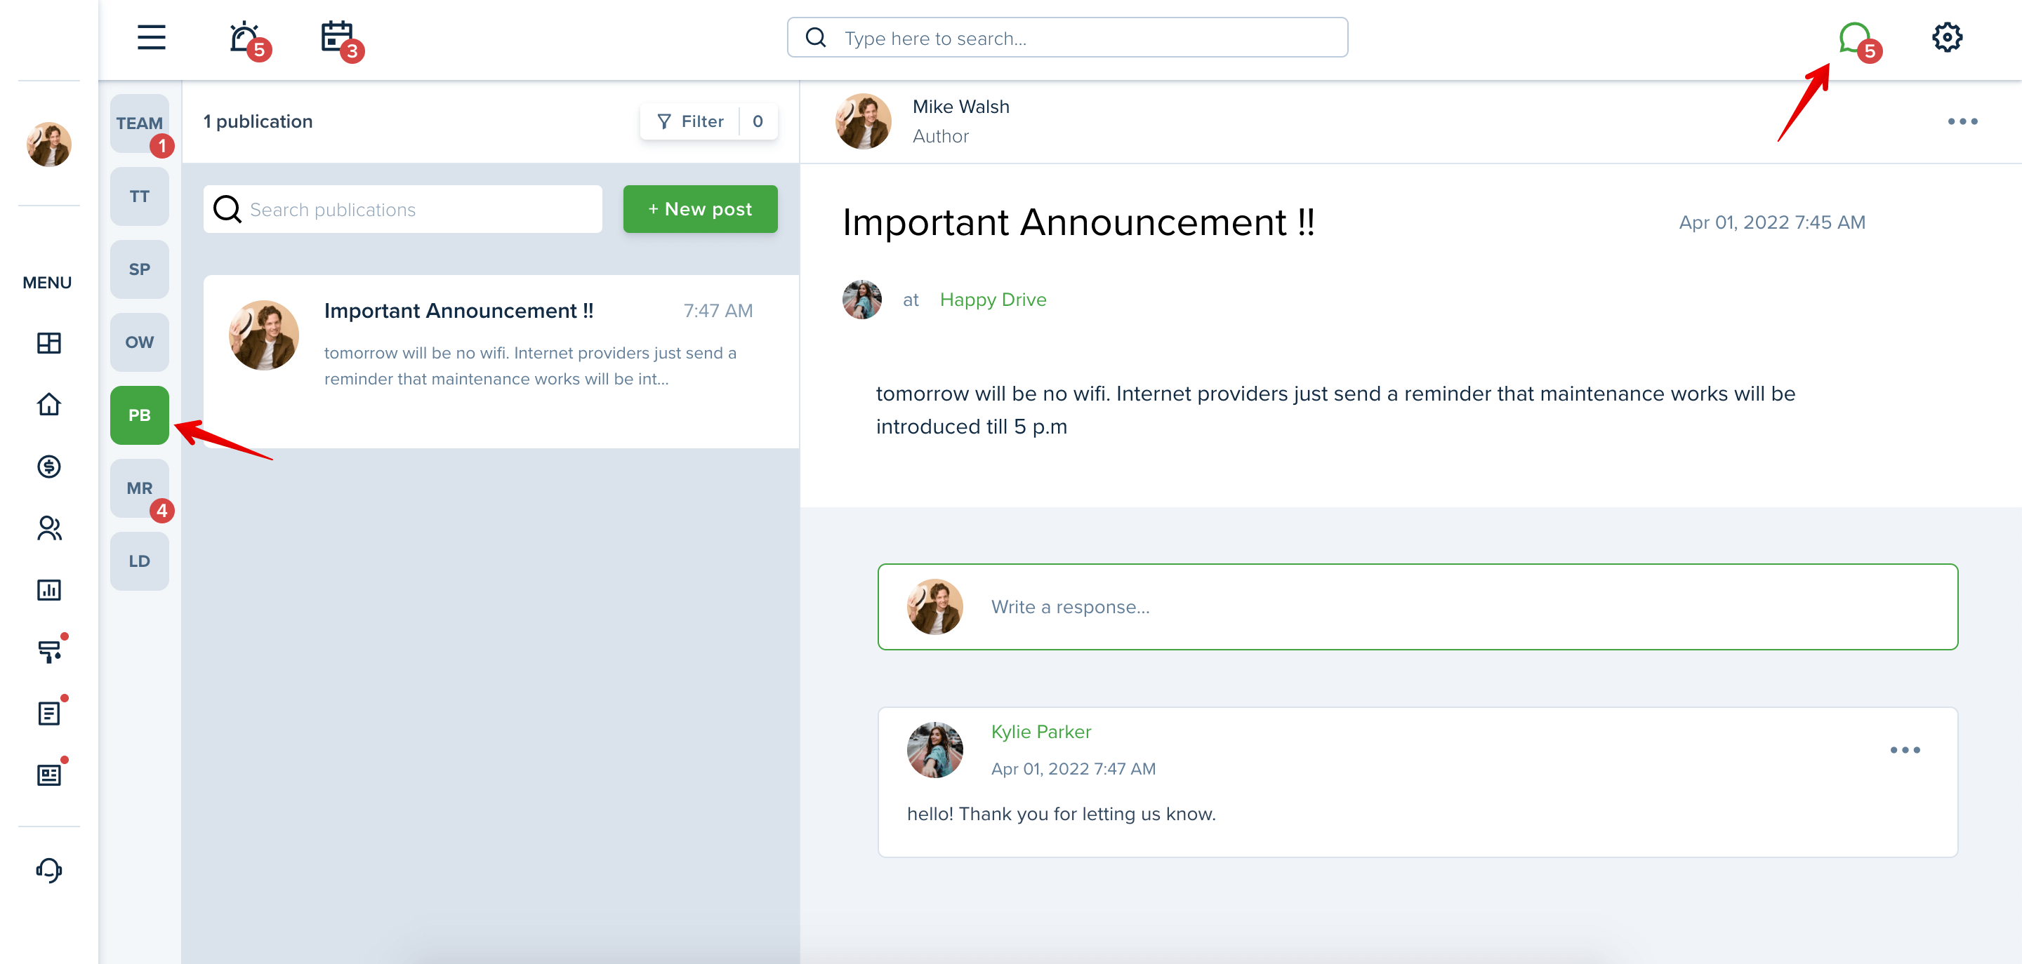Click the 'Important Announcement !!' post heading

pyautogui.click(x=1078, y=222)
